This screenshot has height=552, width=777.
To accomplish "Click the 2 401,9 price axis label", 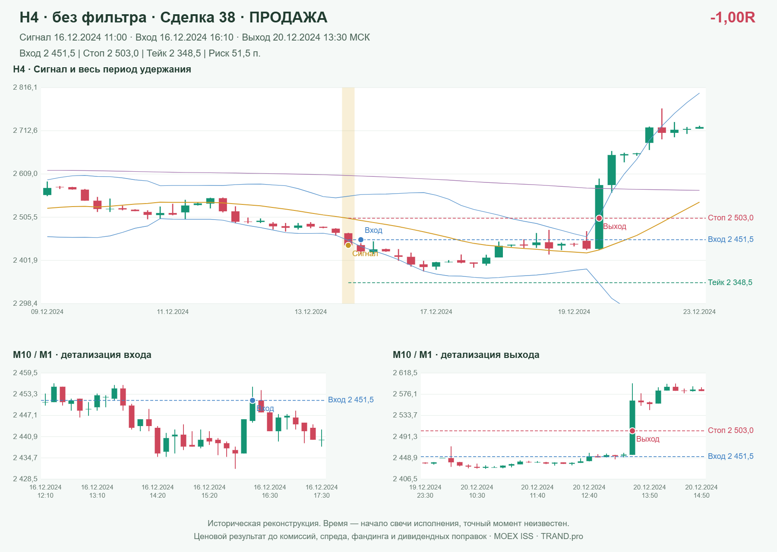I will (25, 260).
